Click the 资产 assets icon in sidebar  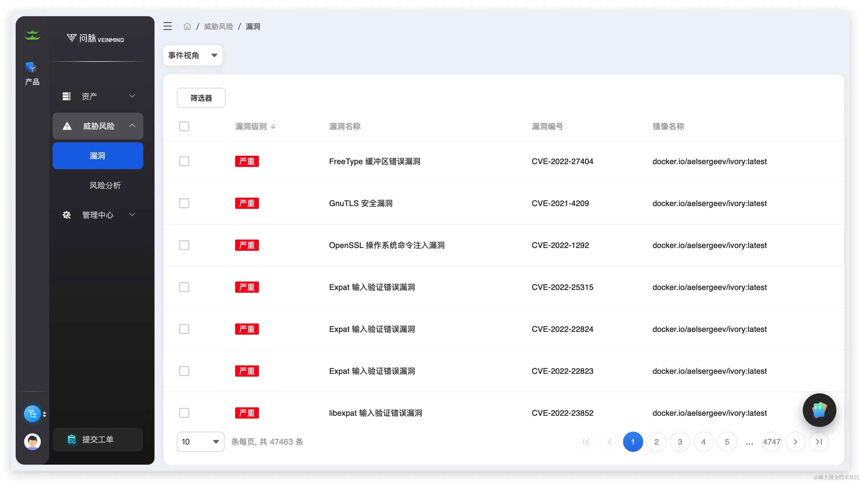pyautogui.click(x=67, y=96)
